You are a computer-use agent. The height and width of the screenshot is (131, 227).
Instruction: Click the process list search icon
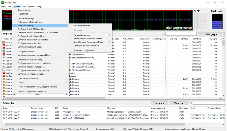tap(163, 34)
